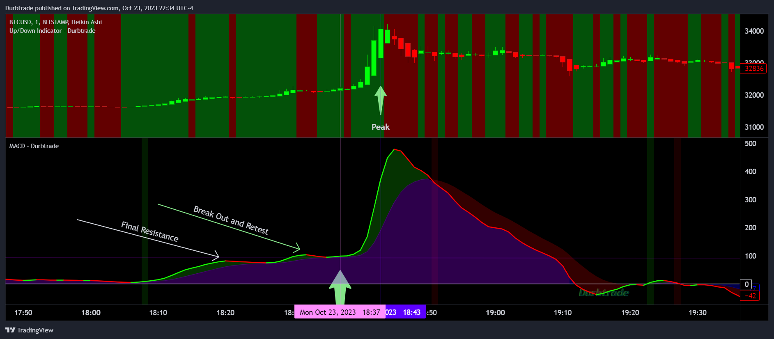The image size is (774, 339).
Task: Click the MACD zero level label 0
Action: pos(746,284)
